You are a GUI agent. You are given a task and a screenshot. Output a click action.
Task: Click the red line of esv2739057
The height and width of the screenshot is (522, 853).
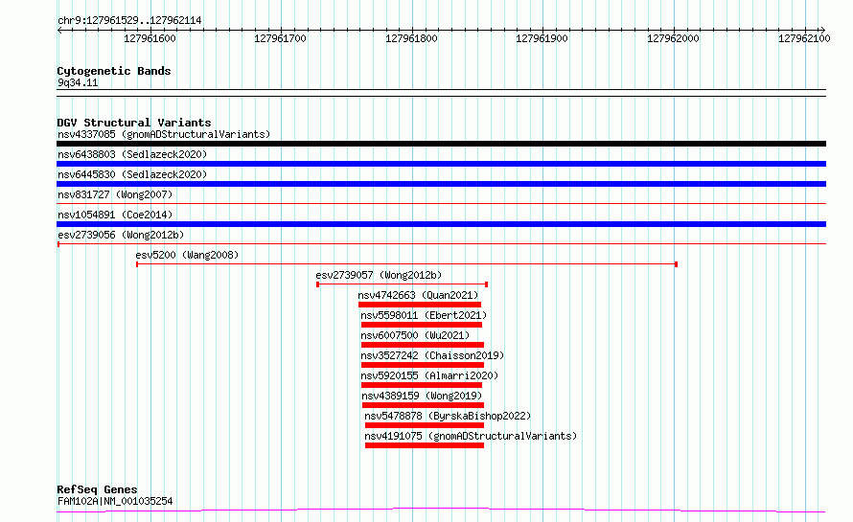point(402,284)
